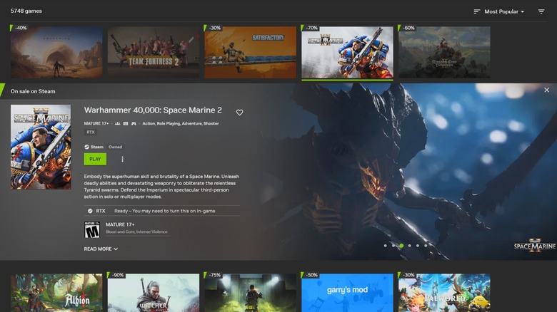Select the Space Marine 2 tile in top row

click(348, 52)
